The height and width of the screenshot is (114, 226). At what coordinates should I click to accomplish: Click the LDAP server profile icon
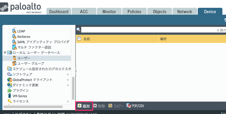click(14, 31)
